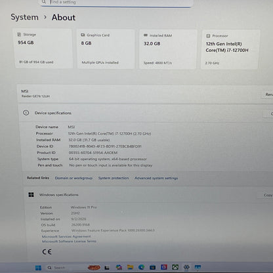Open Task View black icon on taskbar

107,268
